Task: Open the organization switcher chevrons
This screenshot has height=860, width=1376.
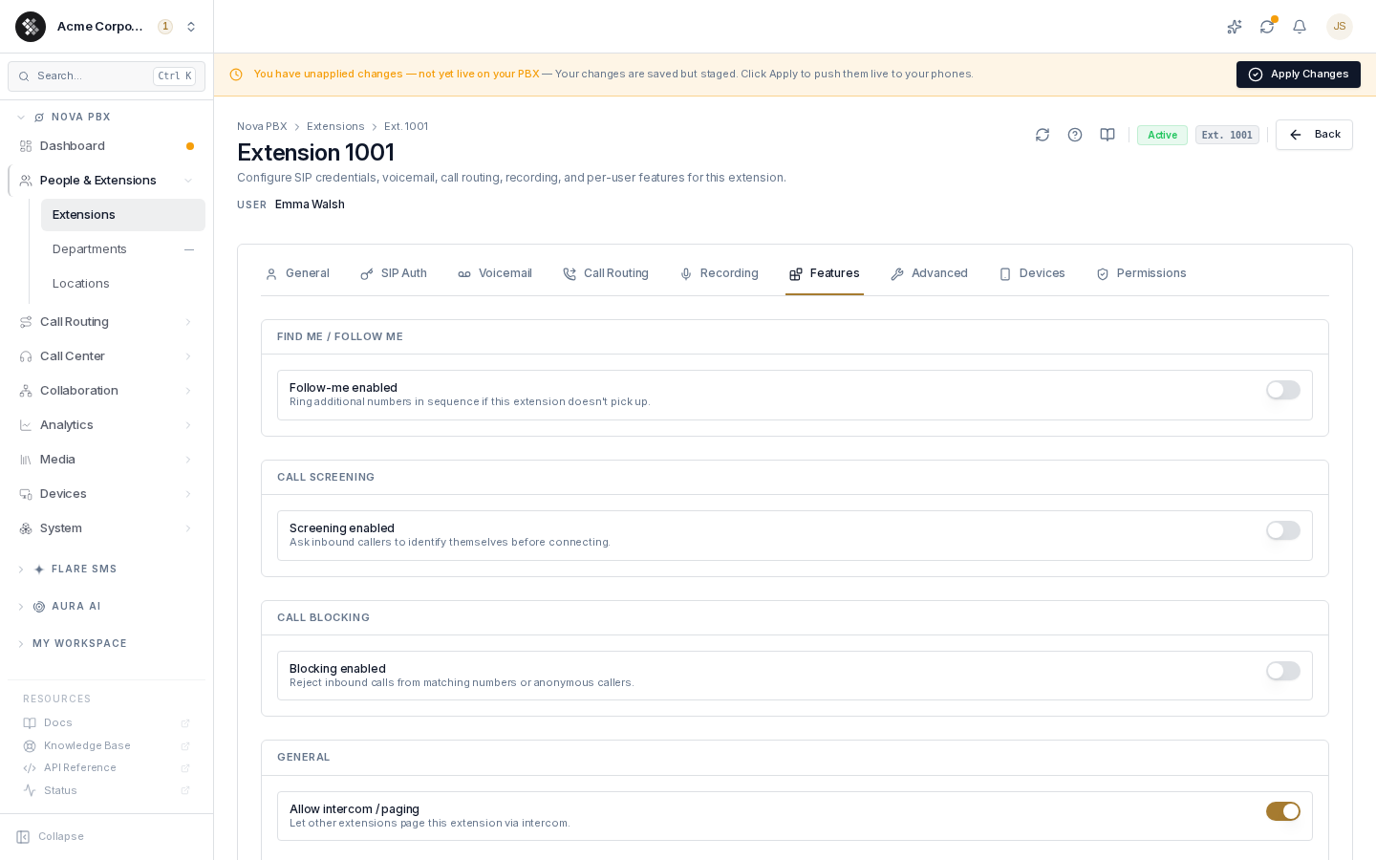Action: [x=191, y=27]
